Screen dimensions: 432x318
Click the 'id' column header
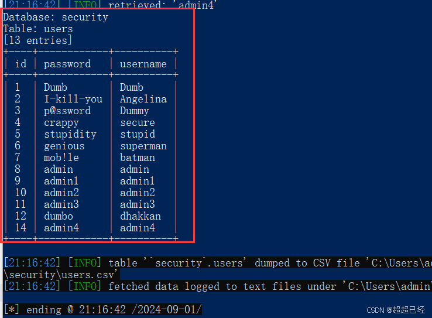(x=20, y=64)
